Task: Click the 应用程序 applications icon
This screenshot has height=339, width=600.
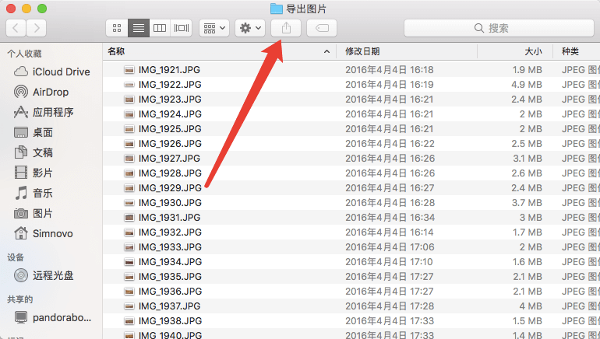Action: tap(21, 112)
